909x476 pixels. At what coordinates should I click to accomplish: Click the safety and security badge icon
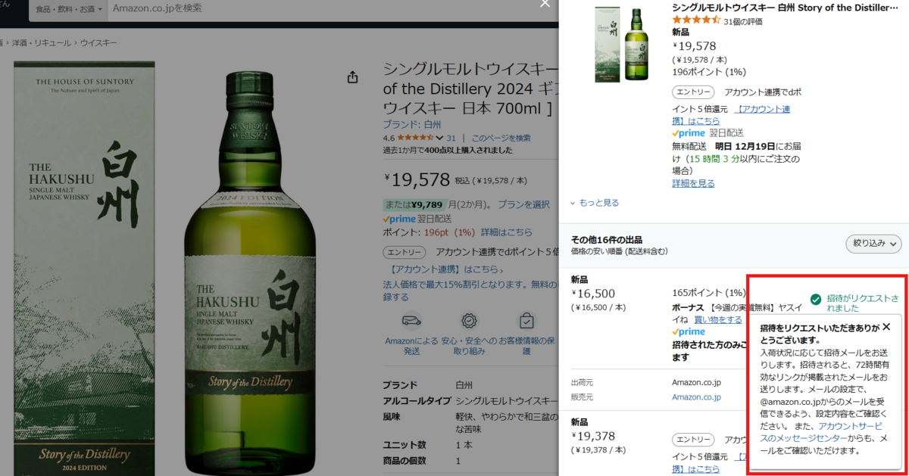point(470,321)
